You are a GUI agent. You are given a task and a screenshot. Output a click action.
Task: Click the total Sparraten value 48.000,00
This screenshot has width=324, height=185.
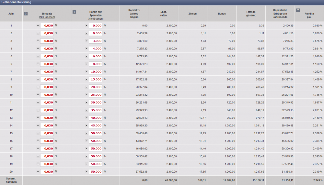click(171, 180)
